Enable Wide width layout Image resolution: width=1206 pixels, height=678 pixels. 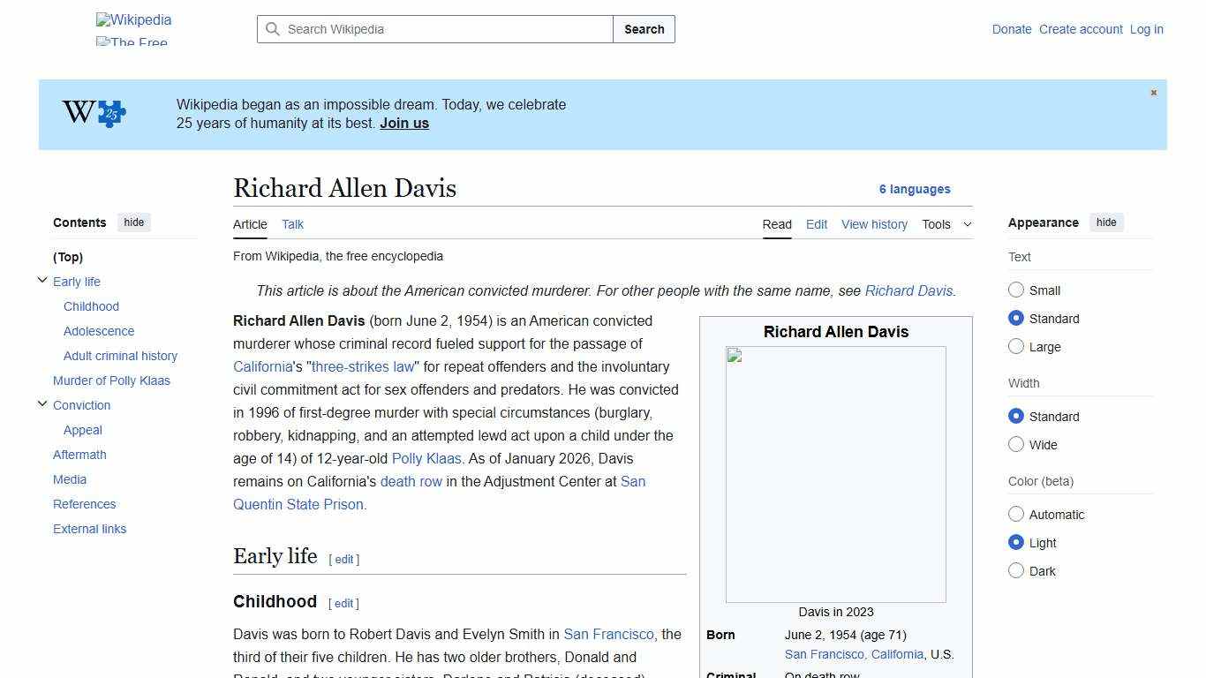(1016, 444)
